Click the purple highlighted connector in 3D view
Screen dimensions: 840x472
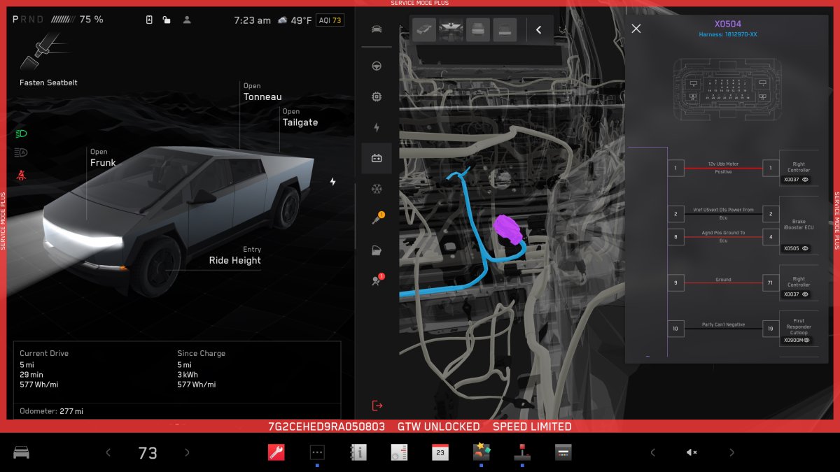[x=509, y=229]
